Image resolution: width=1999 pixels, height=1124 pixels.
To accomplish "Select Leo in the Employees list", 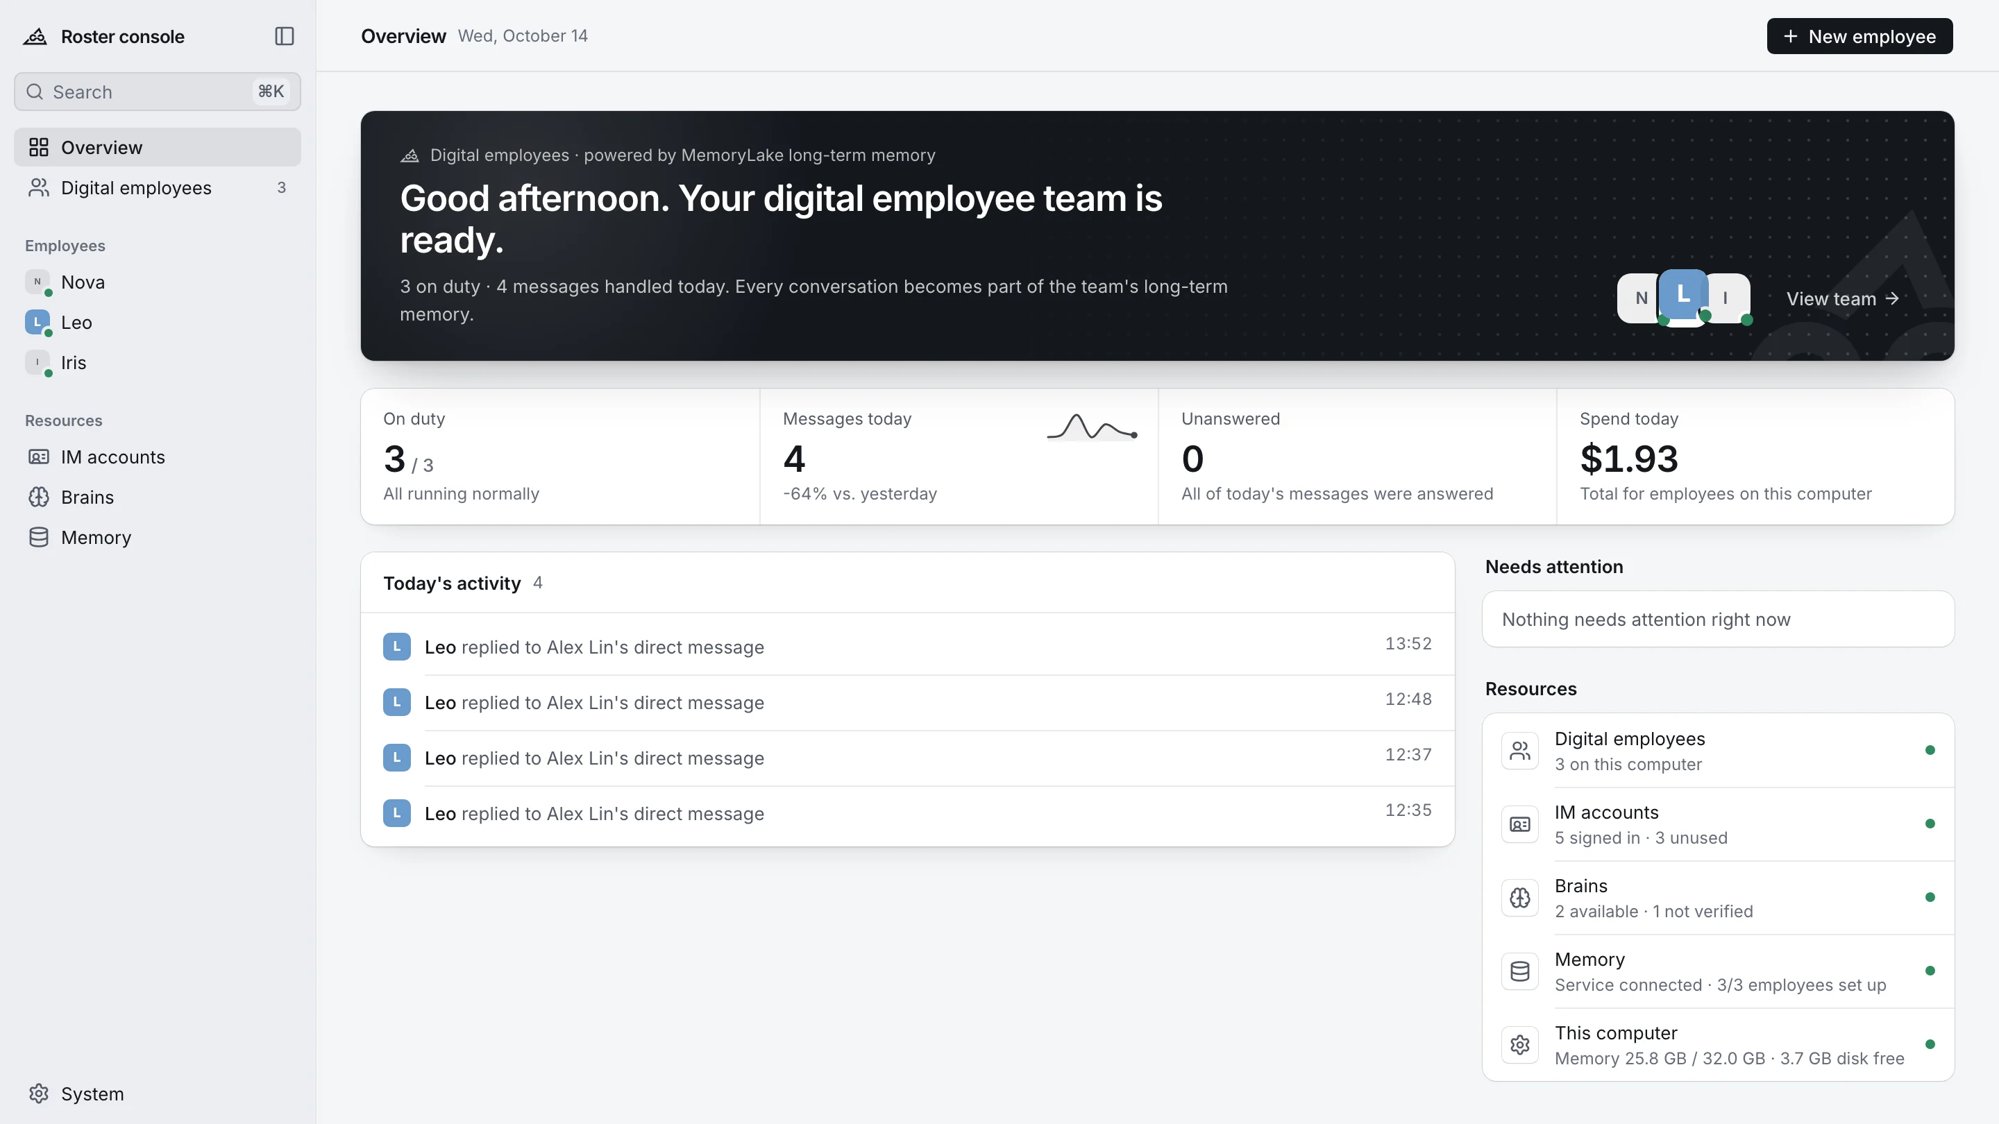I will coord(157,323).
